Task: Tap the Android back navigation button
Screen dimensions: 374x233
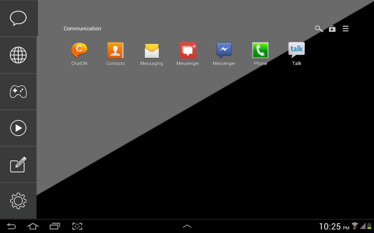Action: click(x=11, y=226)
